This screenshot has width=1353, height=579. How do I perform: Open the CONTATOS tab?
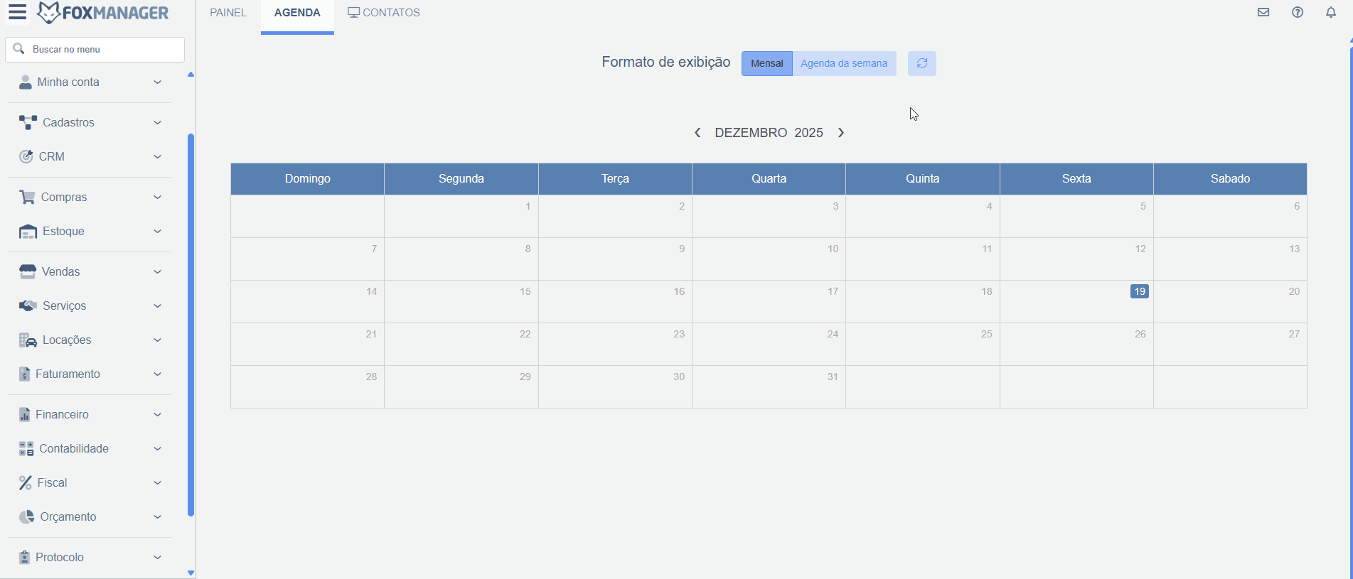click(384, 13)
